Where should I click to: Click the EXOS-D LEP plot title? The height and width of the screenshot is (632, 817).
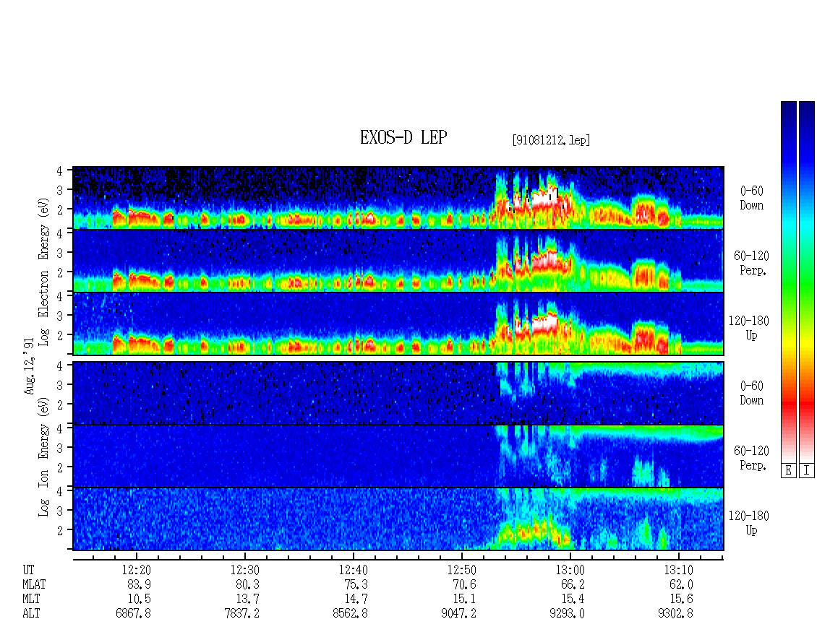click(403, 138)
